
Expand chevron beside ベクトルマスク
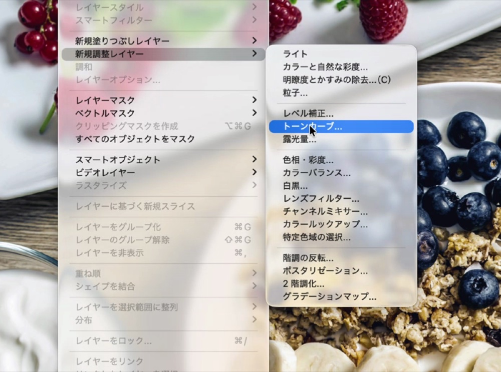point(255,113)
